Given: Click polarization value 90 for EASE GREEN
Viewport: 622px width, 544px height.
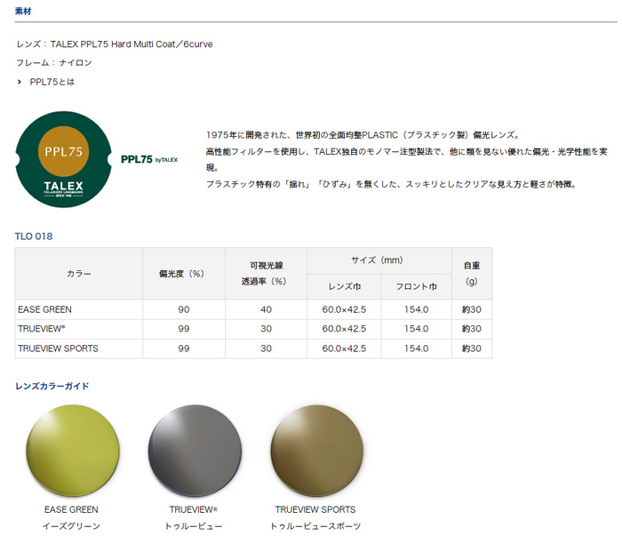Looking at the screenshot, I should (x=184, y=309).
